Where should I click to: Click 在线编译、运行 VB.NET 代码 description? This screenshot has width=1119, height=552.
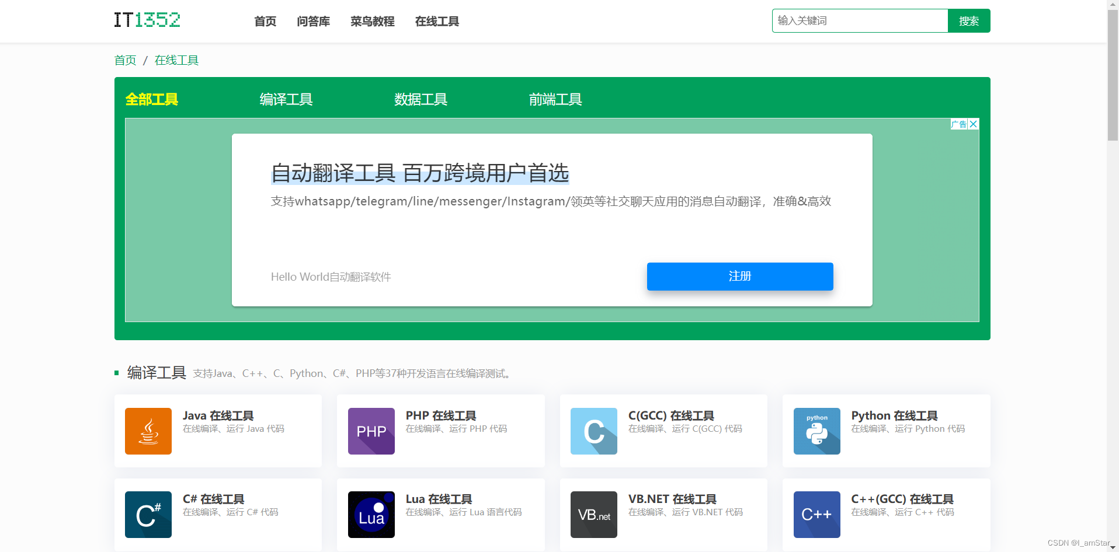coord(686,512)
